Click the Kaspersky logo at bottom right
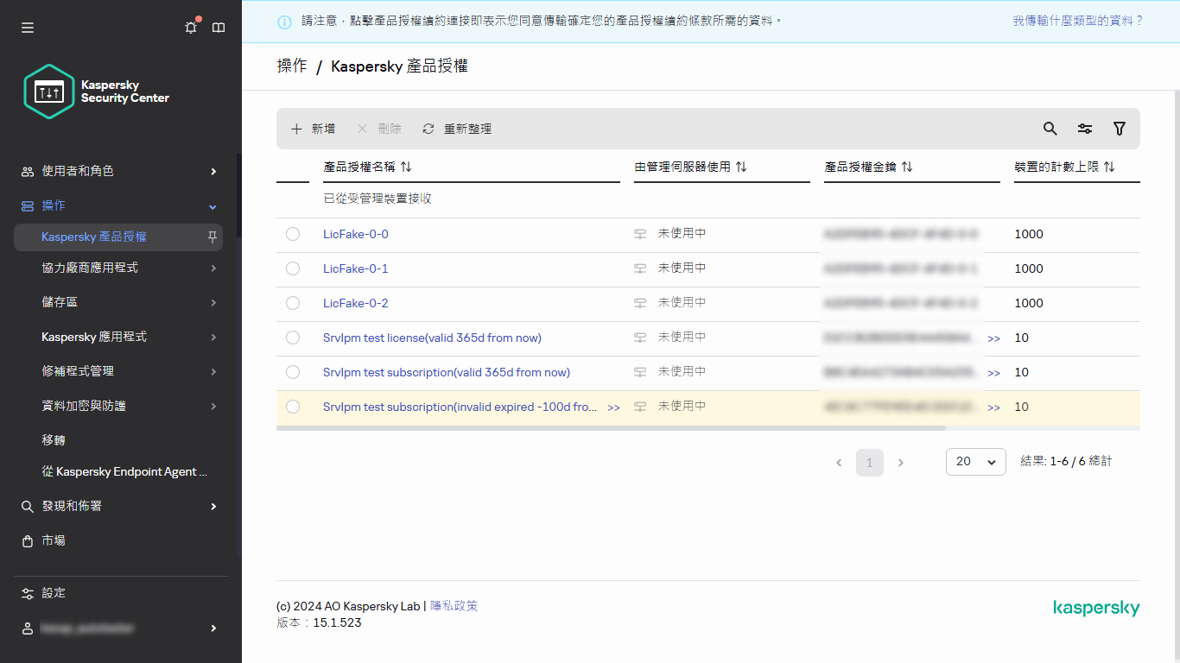Screen dimensions: 1180x663 click(x=1096, y=608)
